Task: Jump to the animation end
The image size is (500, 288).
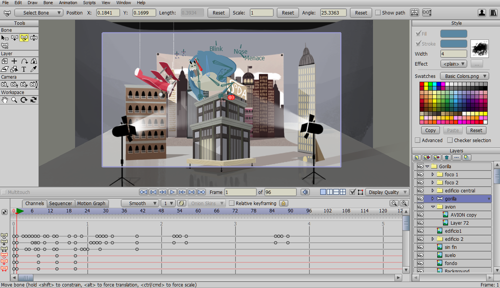Action: pyautogui.click(x=201, y=192)
